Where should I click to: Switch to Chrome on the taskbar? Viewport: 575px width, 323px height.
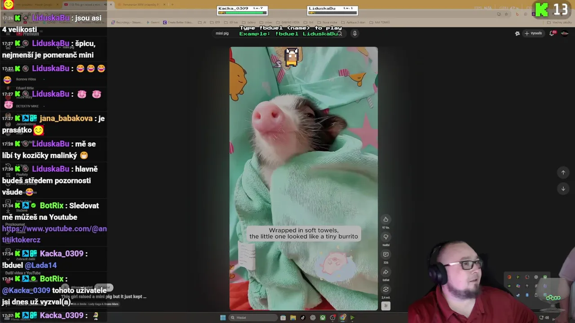click(x=343, y=318)
